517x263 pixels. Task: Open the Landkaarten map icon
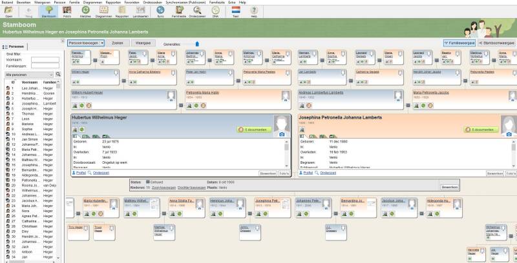click(x=140, y=12)
